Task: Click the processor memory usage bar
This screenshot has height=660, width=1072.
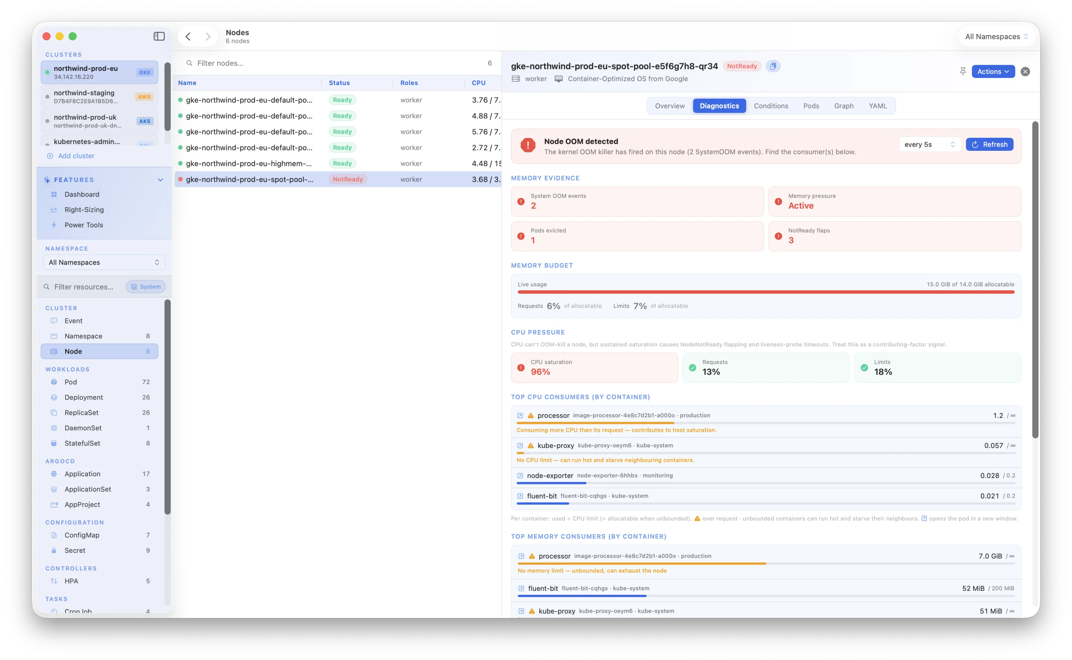Action: pos(766,564)
